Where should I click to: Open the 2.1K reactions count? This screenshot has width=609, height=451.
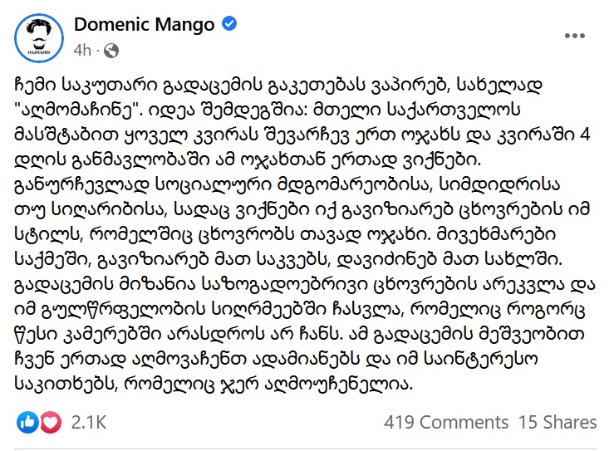[x=89, y=422]
